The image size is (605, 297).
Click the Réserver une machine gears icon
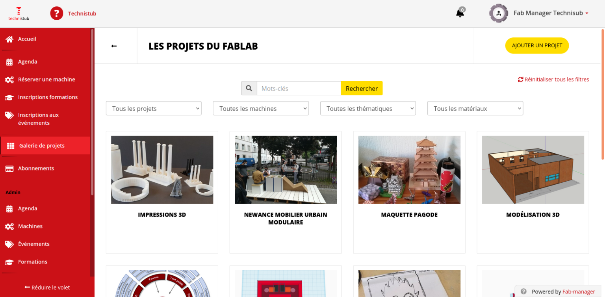click(x=9, y=80)
